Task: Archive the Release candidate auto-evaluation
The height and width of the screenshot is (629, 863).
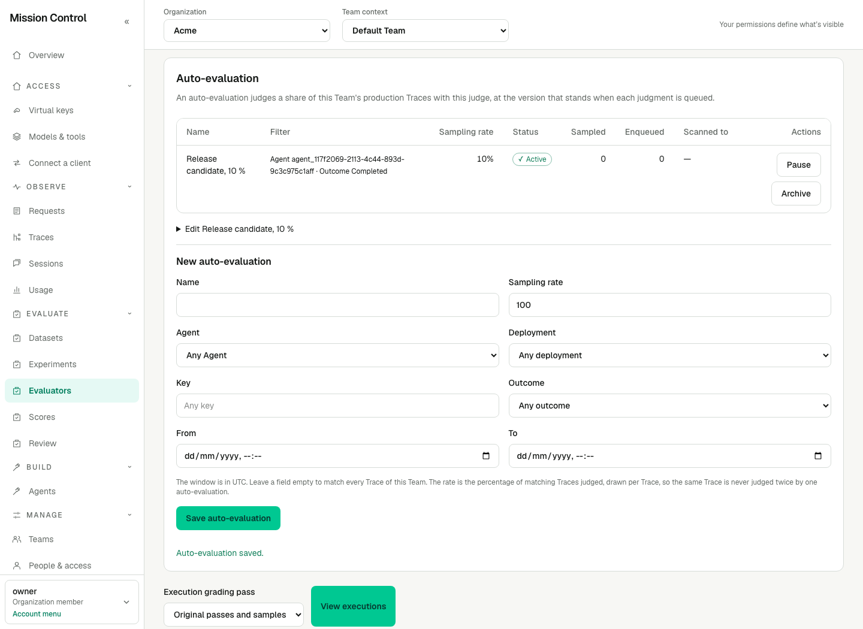Action: point(796,193)
